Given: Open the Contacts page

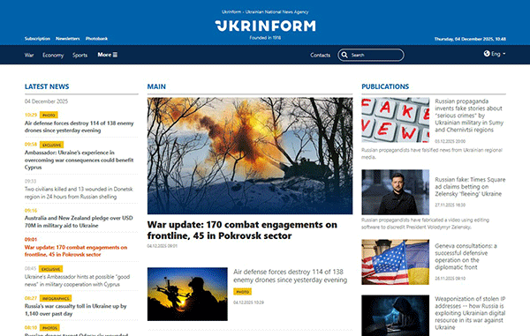Looking at the screenshot, I should coord(320,55).
